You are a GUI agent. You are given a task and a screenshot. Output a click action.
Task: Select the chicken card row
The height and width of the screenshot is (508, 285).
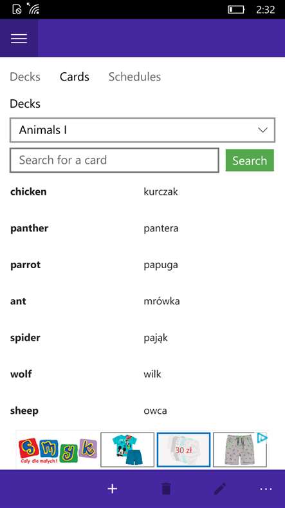(x=143, y=191)
